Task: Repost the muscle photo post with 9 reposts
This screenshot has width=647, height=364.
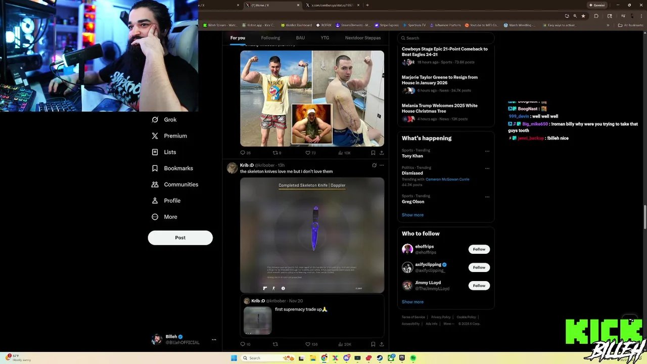Action: click(277, 153)
